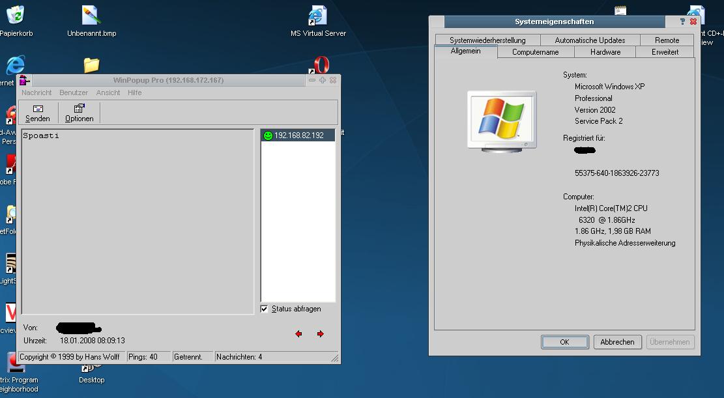Click the WinPopup Pro title bar icon
The width and height of the screenshot is (724, 398).
tap(25, 80)
